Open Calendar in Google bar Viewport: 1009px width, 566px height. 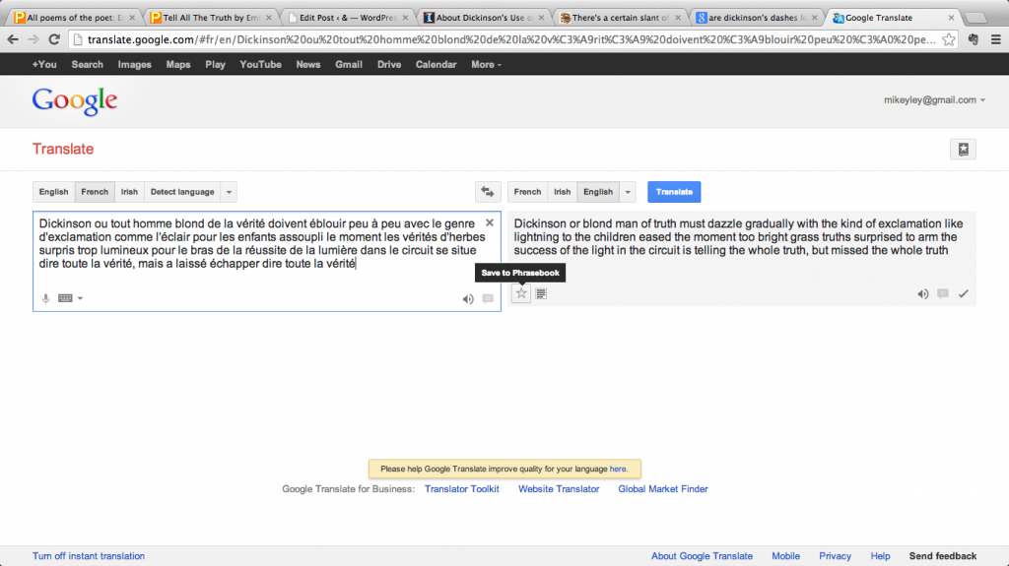pos(436,64)
